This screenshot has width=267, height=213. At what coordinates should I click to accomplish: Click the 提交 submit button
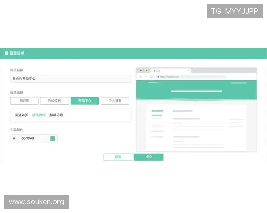pyautogui.click(x=149, y=157)
